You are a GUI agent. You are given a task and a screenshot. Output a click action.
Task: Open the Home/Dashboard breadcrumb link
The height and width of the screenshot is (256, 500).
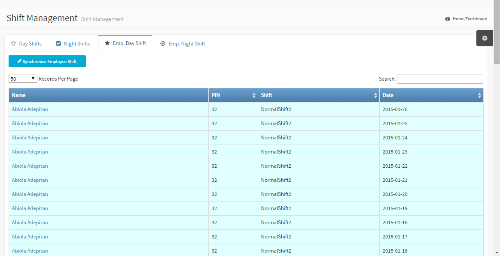tap(470, 19)
